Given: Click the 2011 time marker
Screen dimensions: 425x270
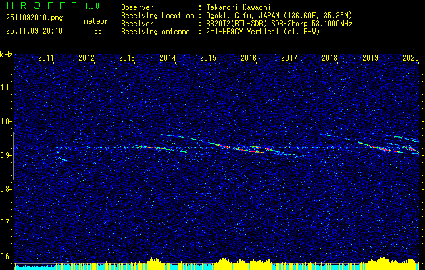Looking at the screenshot, I should 46,58.
